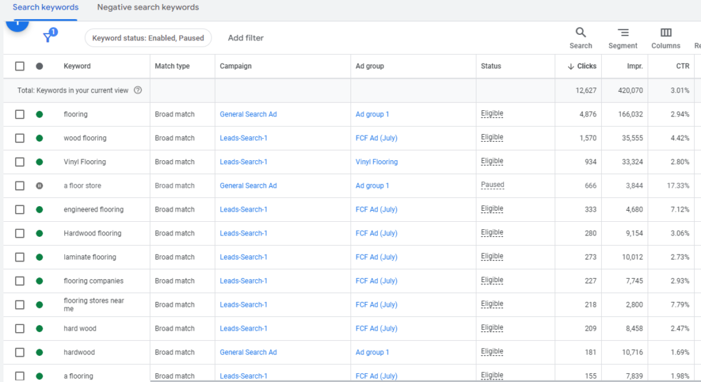Expand Paused status for a floor store
701x382 pixels.
coord(492,185)
